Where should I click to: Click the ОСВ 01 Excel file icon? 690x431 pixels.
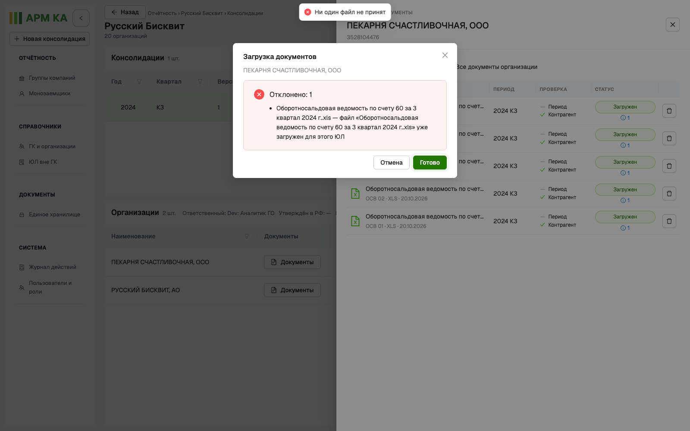click(x=355, y=221)
